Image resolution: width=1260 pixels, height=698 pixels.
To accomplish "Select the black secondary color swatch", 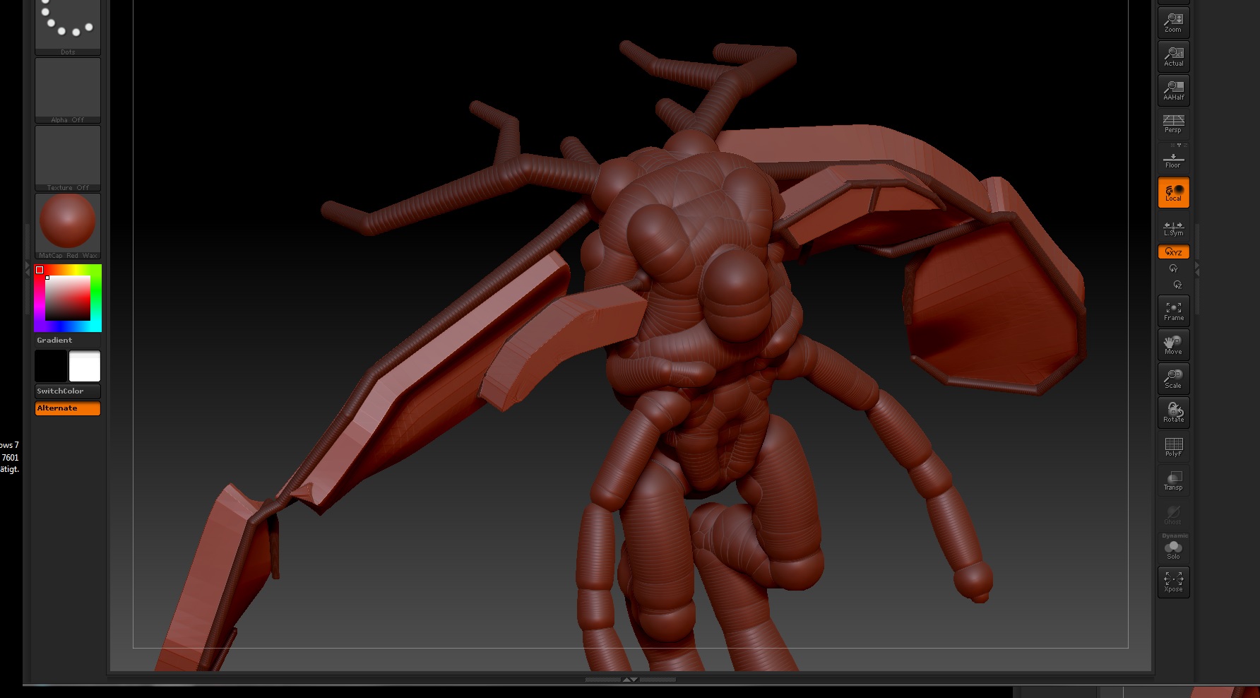I will 51,366.
